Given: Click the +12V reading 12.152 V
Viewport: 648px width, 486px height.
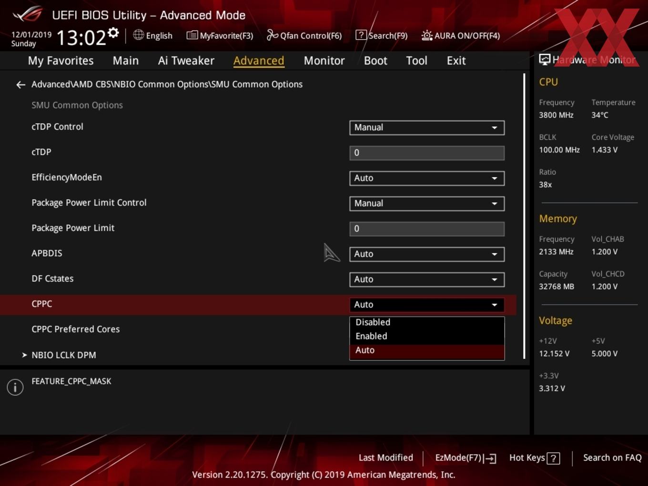Looking at the screenshot, I should point(554,354).
